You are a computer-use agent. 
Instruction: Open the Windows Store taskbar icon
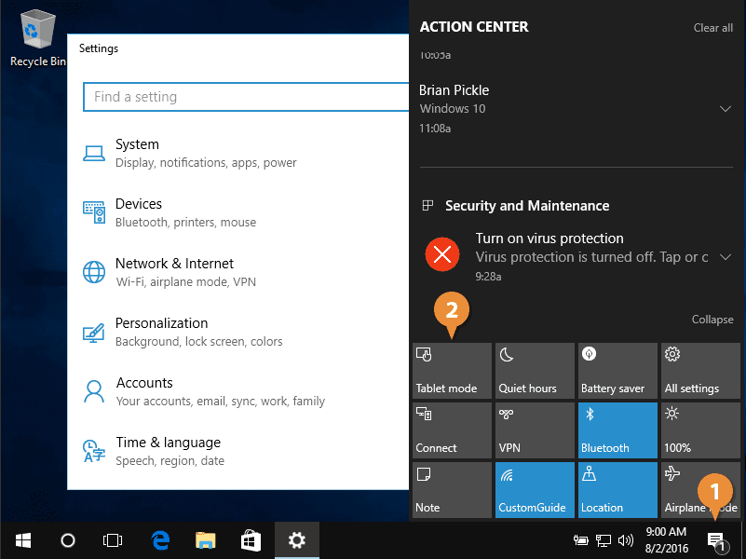tap(251, 540)
